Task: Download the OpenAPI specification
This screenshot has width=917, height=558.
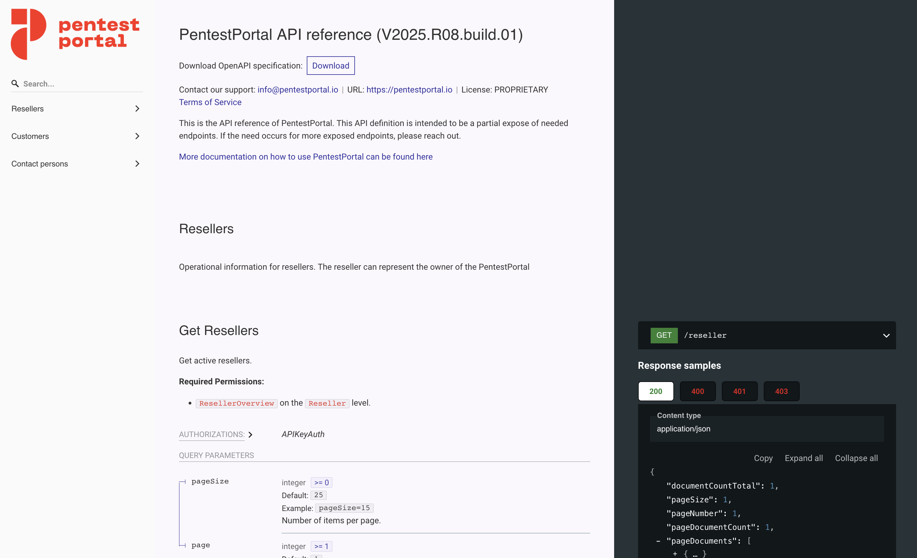Action: pos(330,66)
